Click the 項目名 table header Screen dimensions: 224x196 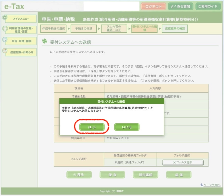pos(79,88)
